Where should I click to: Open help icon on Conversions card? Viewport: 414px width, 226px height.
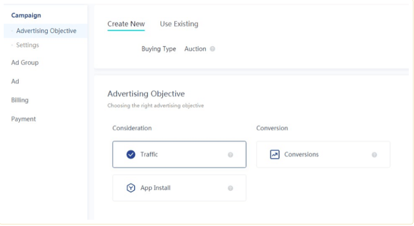(x=374, y=155)
